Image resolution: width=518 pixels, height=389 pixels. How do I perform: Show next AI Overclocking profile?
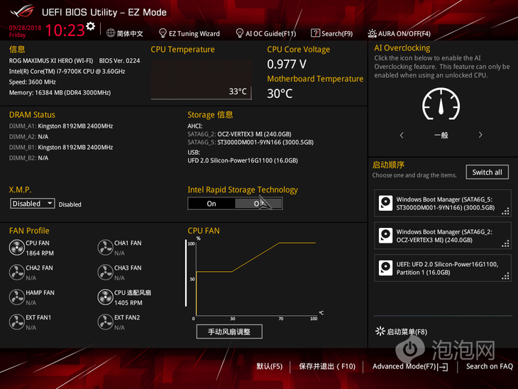coord(480,135)
